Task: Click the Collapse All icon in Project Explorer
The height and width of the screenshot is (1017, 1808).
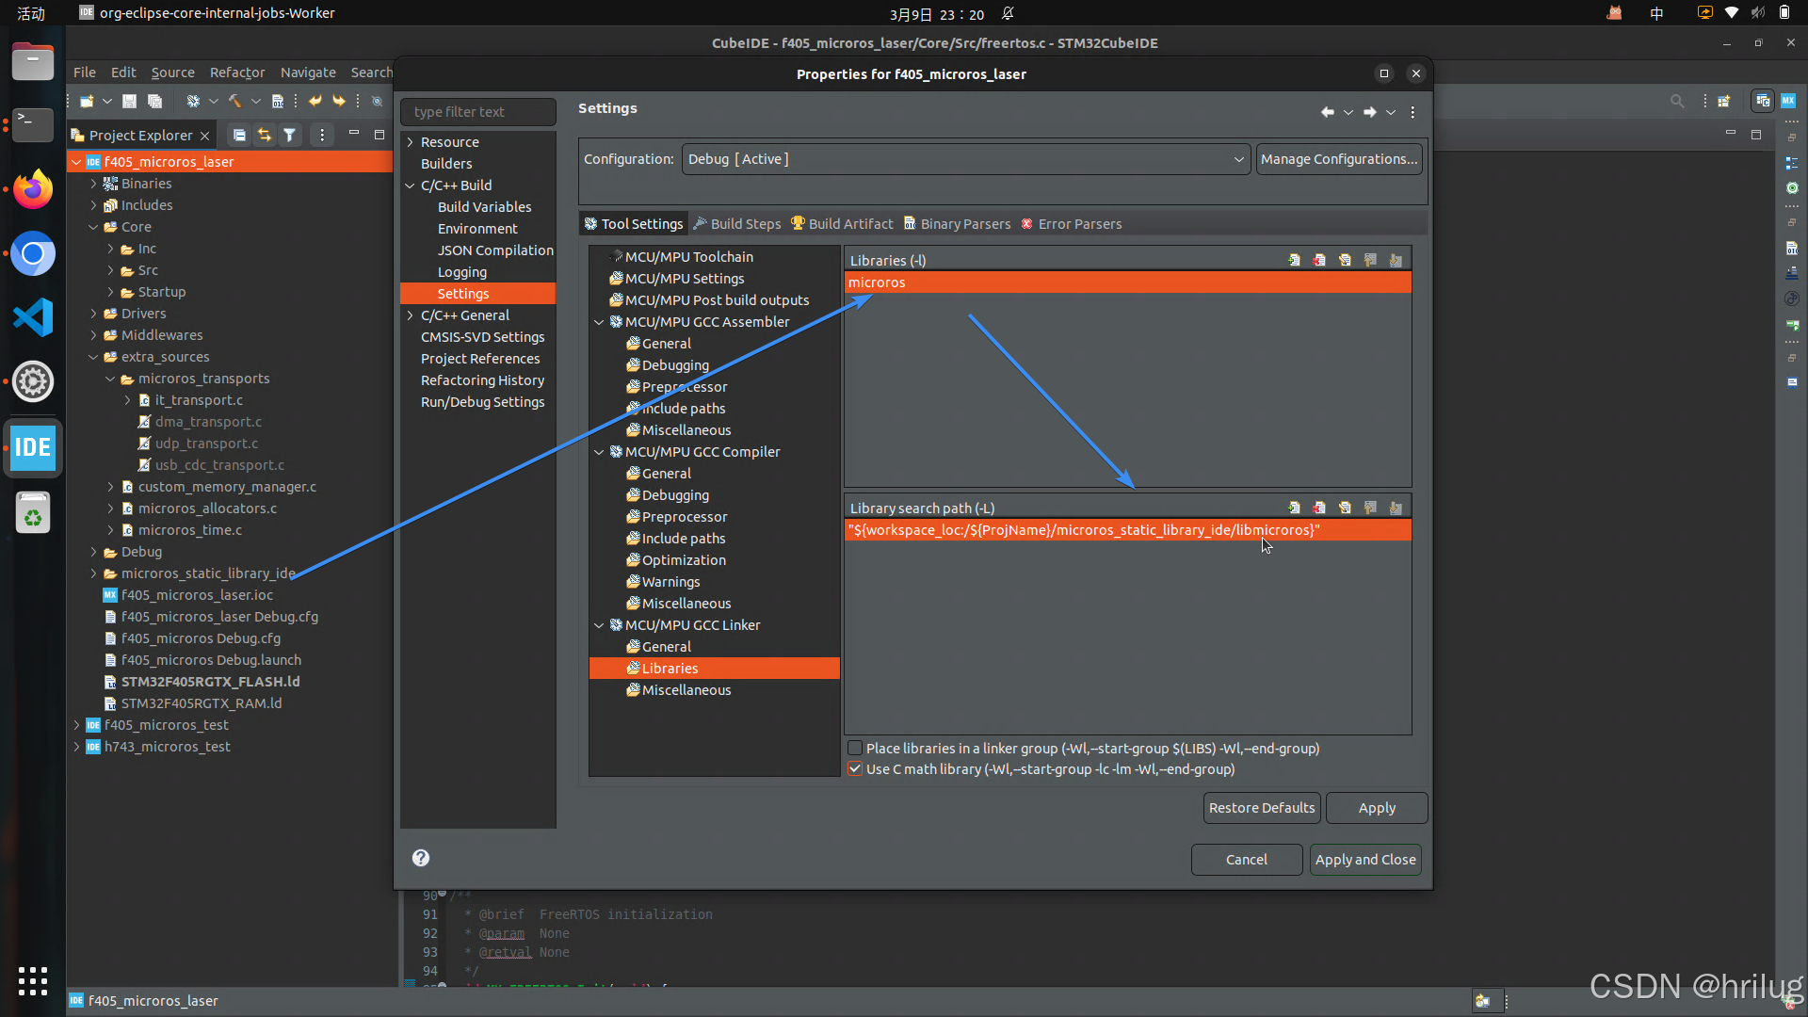Action: [239, 136]
